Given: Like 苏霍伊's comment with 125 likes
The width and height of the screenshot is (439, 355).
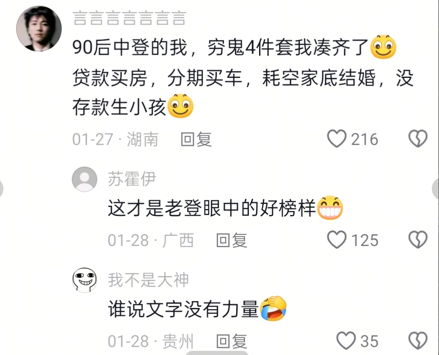Looking at the screenshot, I should 337,240.
